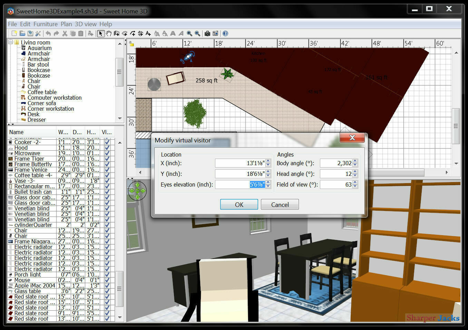This screenshot has width=468, height=330.
Task: Create a new home from toolbar
Action: pyautogui.click(x=14, y=33)
